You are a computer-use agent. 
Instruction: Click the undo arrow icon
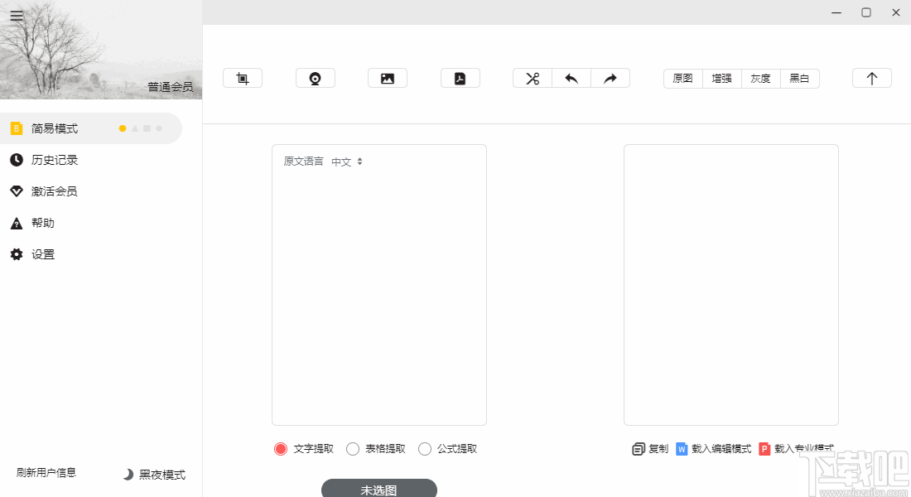click(x=571, y=78)
